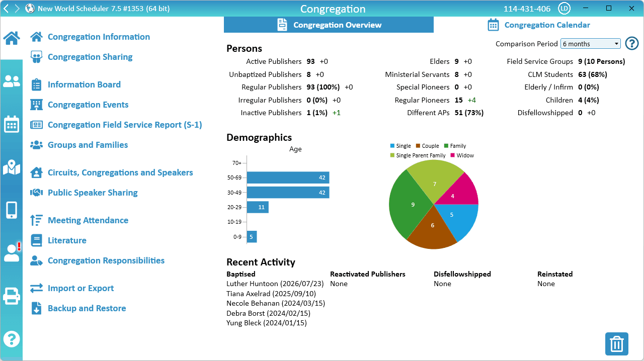Open the home icon in the sidebar

[12, 38]
